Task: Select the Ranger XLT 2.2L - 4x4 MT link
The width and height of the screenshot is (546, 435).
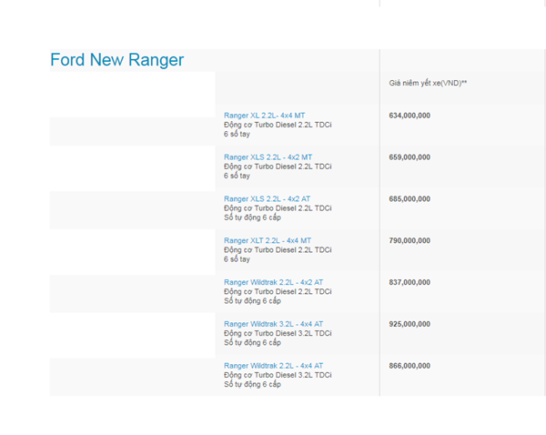Action: coord(268,240)
